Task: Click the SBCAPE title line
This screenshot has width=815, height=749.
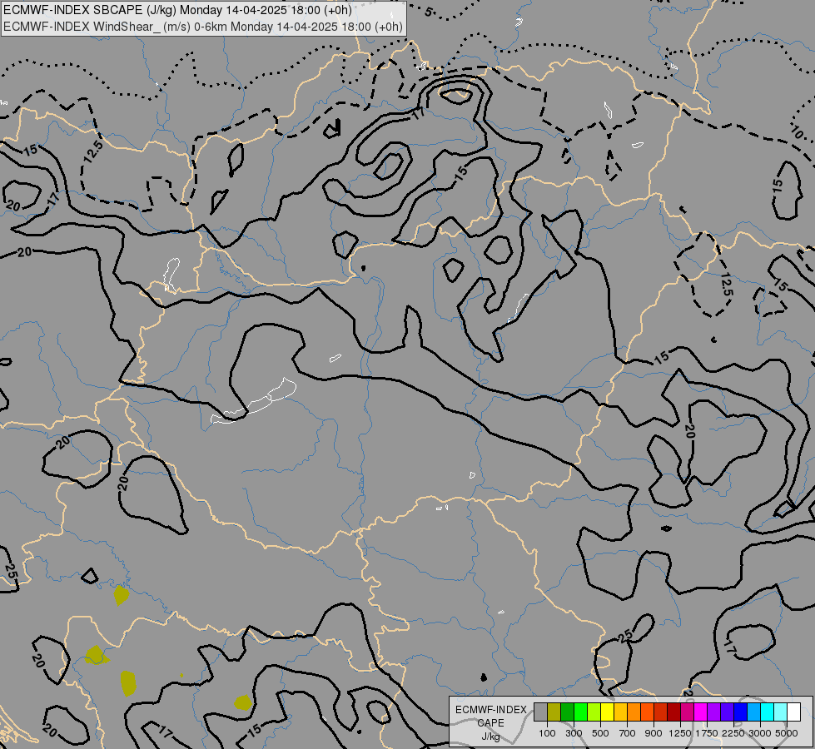Action: (x=177, y=10)
